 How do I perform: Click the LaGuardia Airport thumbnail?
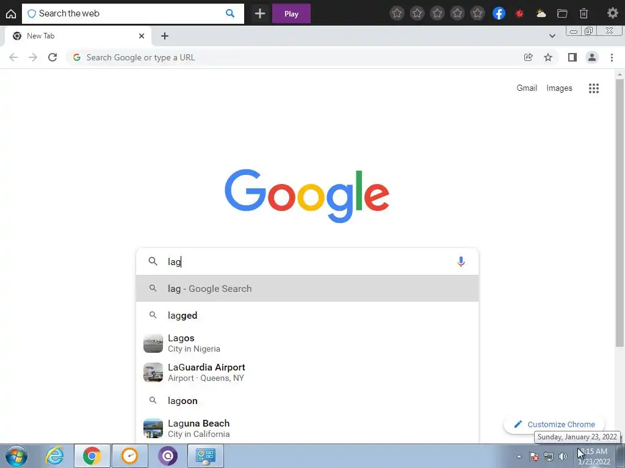click(x=153, y=372)
